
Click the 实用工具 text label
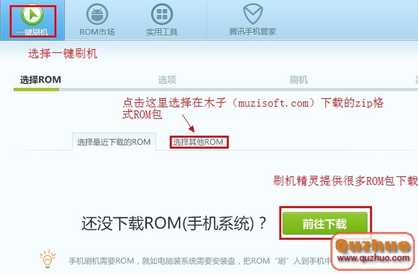(162, 32)
